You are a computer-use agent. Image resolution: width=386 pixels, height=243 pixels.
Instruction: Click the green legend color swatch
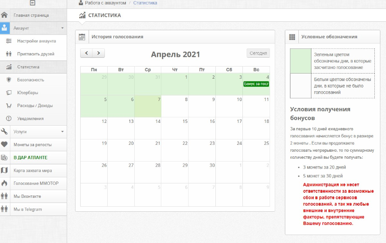(301, 61)
